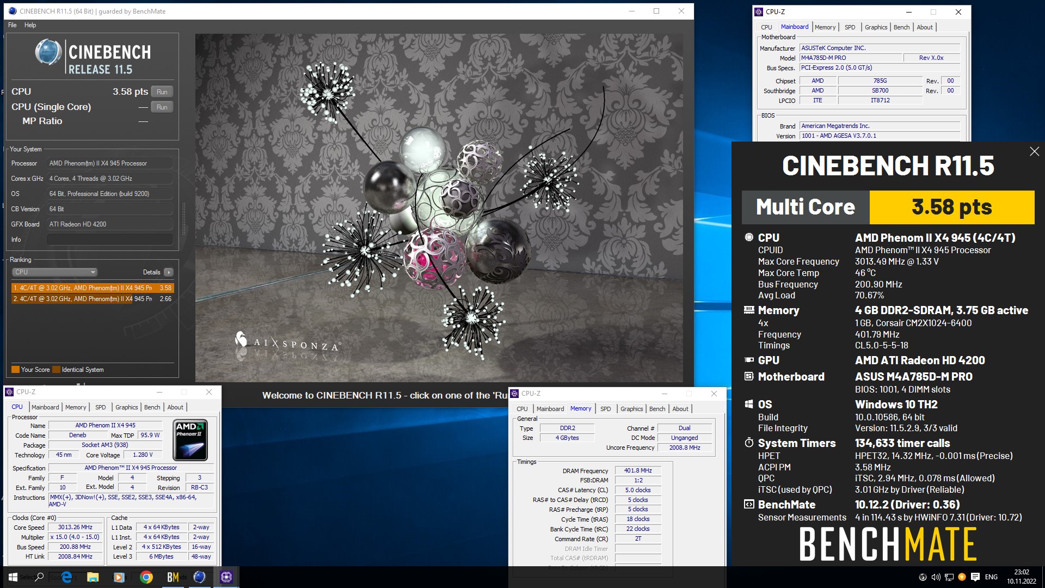Open Mainboard tab in the Timings CPU-Z window

550,409
